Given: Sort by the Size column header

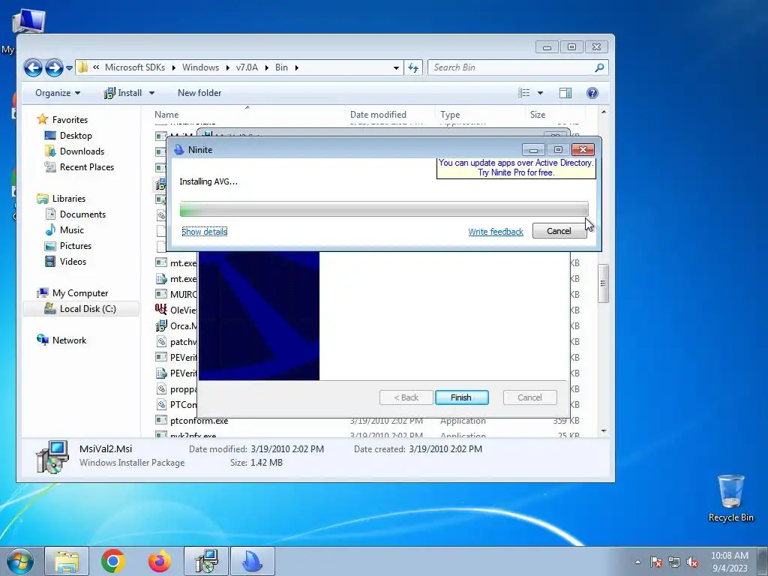Looking at the screenshot, I should 555,115.
